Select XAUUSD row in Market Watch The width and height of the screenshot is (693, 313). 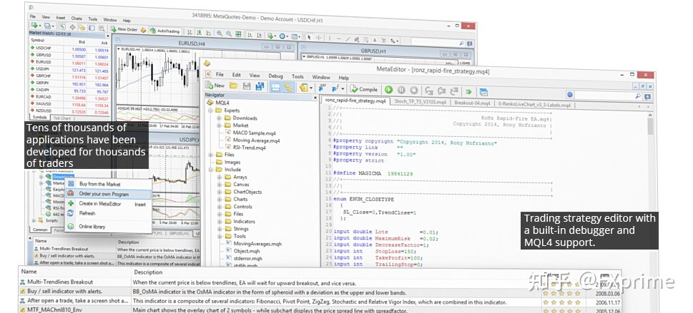69,103
